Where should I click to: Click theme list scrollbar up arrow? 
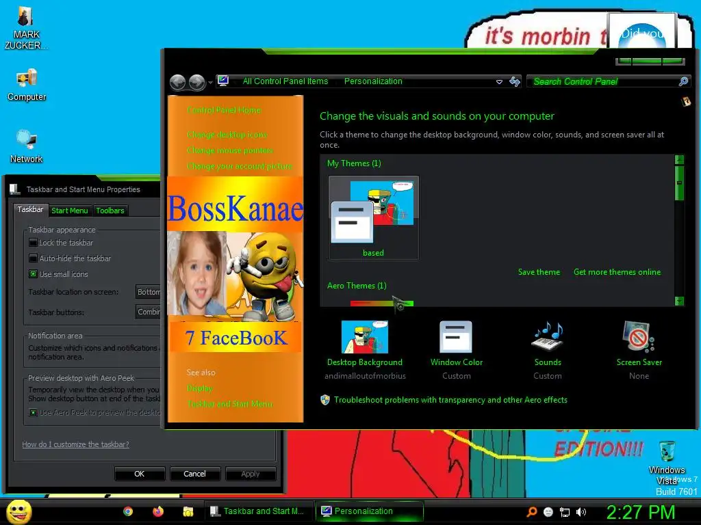[679, 159]
